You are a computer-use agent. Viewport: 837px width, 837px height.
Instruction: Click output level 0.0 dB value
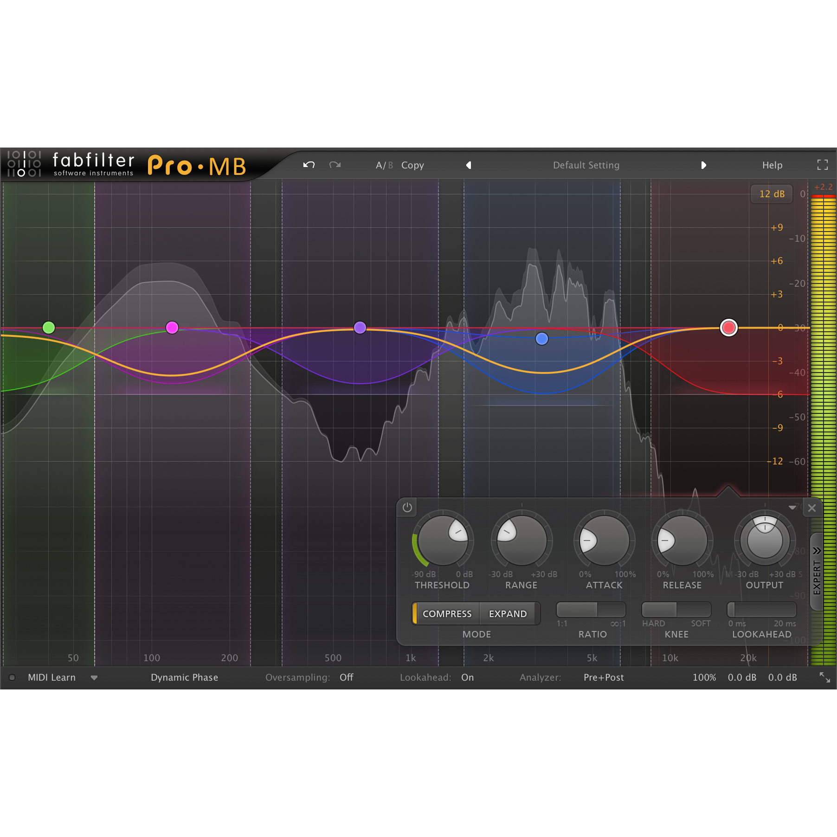point(782,677)
